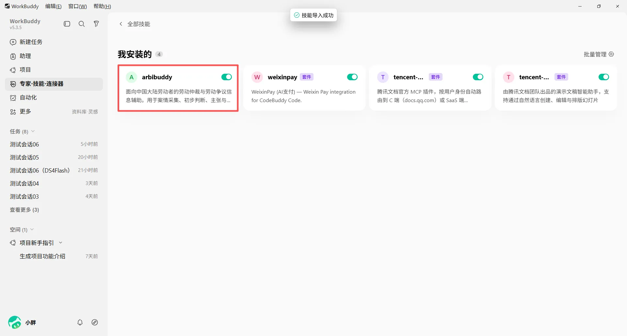627x336 pixels.
Task: Click the 我安装的 count badge 4
Action: pos(159,54)
